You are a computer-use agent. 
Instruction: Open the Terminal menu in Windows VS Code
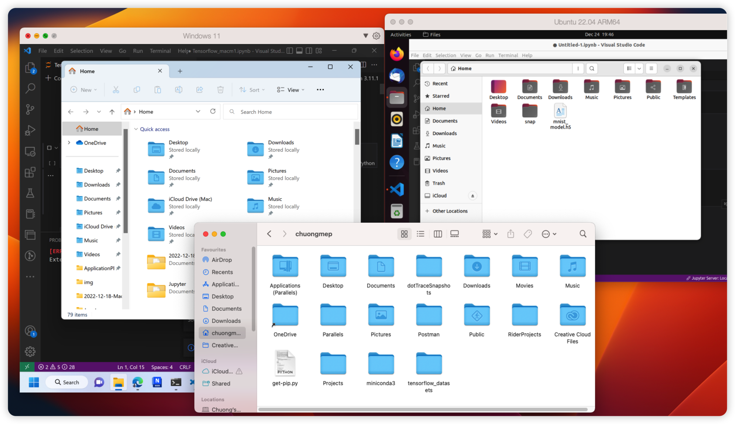coord(160,51)
